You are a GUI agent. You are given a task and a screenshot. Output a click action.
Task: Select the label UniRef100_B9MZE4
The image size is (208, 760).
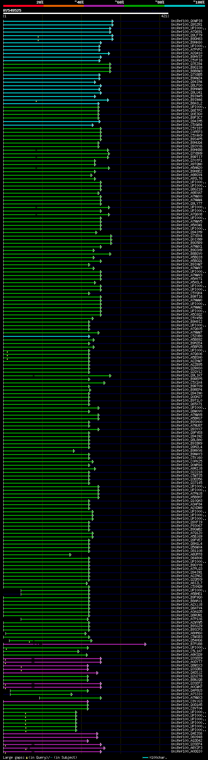[x=187, y=343]
